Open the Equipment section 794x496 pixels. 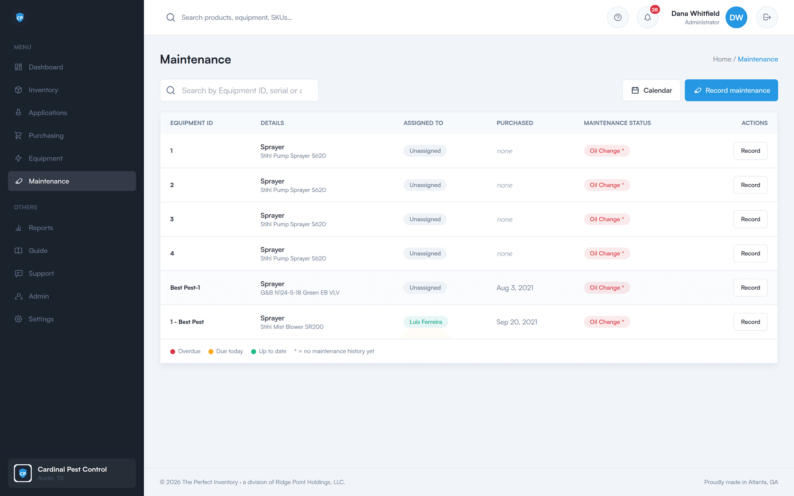[72, 158]
